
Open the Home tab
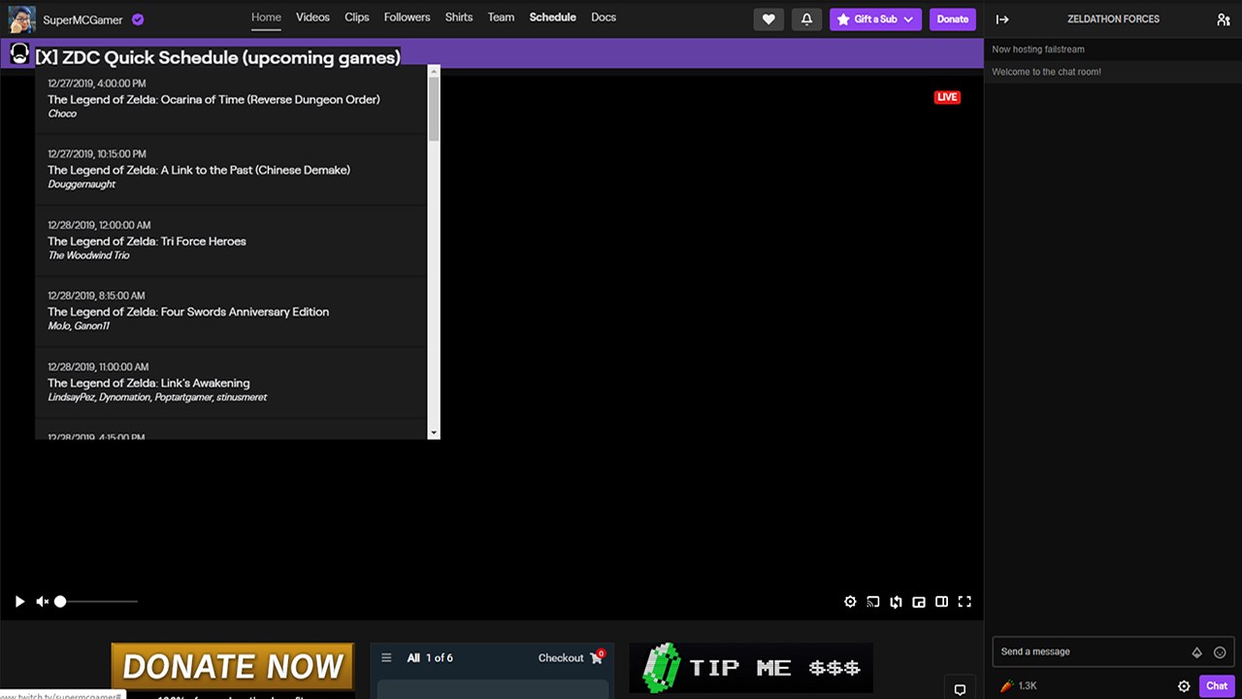pos(266,17)
